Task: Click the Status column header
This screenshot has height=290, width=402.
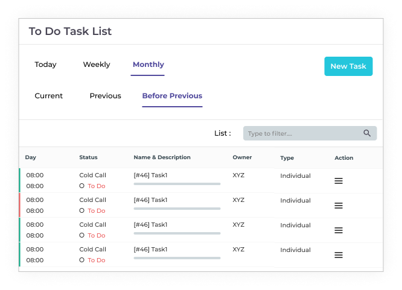Action: [x=88, y=157]
